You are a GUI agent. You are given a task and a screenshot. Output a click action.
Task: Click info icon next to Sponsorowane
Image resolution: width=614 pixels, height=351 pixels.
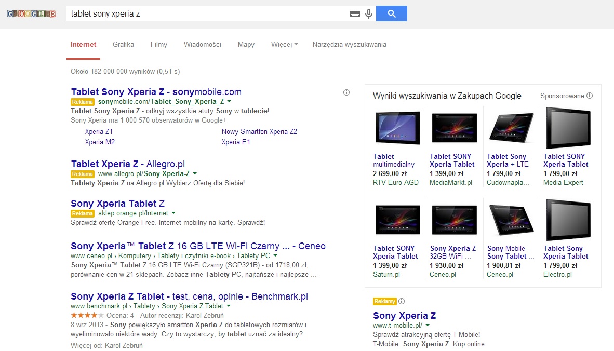tap(590, 96)
